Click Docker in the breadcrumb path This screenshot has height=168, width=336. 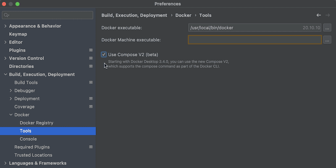pyautogui.click(x=183, y=15)
